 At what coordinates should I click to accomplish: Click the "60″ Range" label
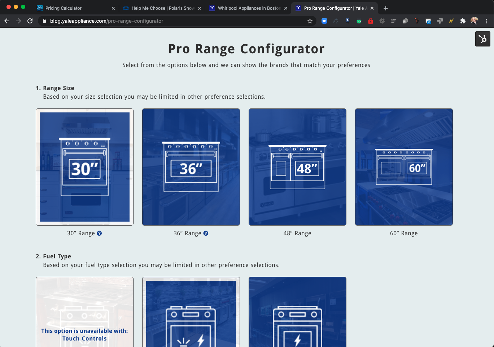coord(404,233)
